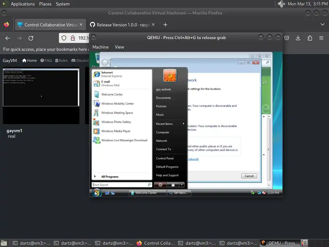Click the orange flower user picture
The height and width of the screenshot is (247, 329).
point(170,76)
